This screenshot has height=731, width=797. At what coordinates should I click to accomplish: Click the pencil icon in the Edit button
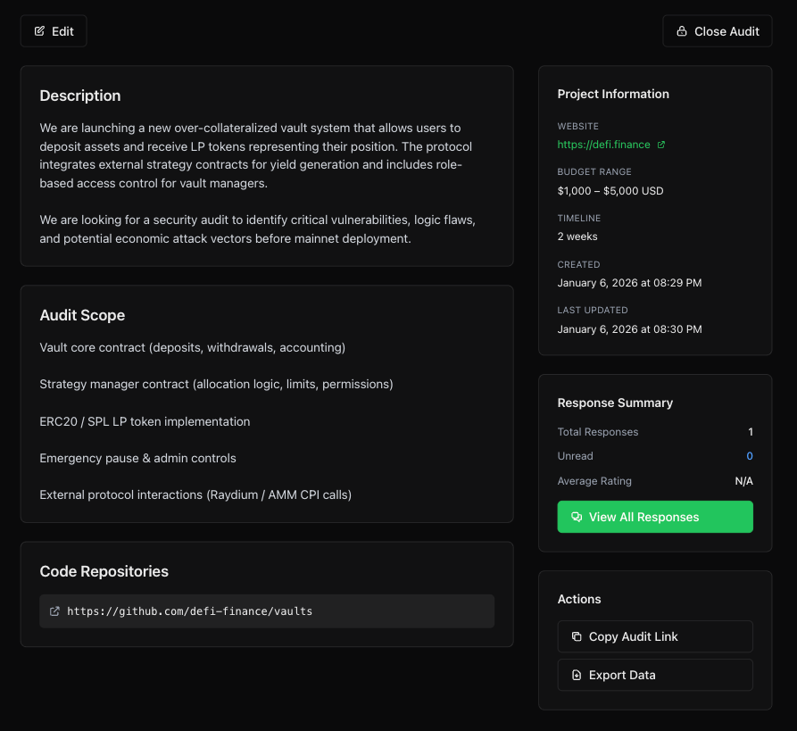pos(39,31)
